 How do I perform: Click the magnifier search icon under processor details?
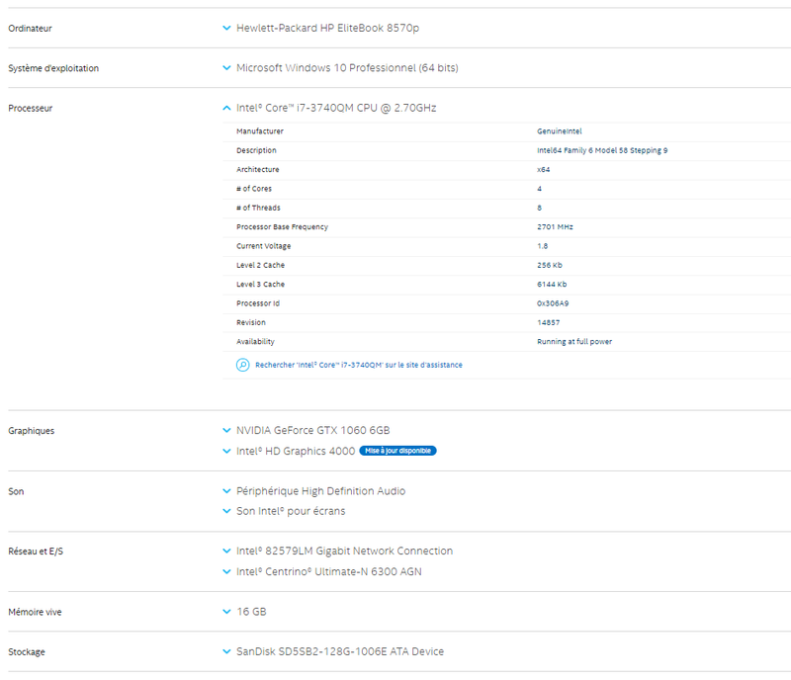[x=242, y=365]
